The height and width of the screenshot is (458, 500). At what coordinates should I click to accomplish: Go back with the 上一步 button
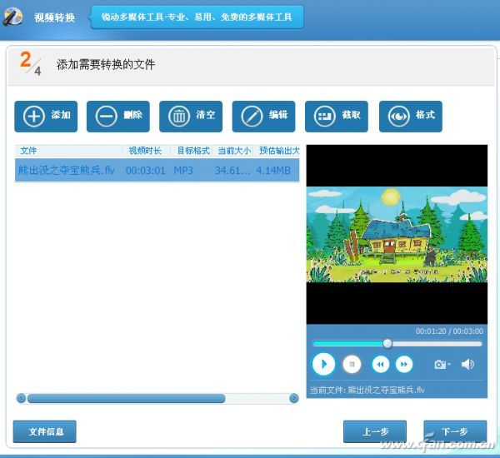pos(375,431)
